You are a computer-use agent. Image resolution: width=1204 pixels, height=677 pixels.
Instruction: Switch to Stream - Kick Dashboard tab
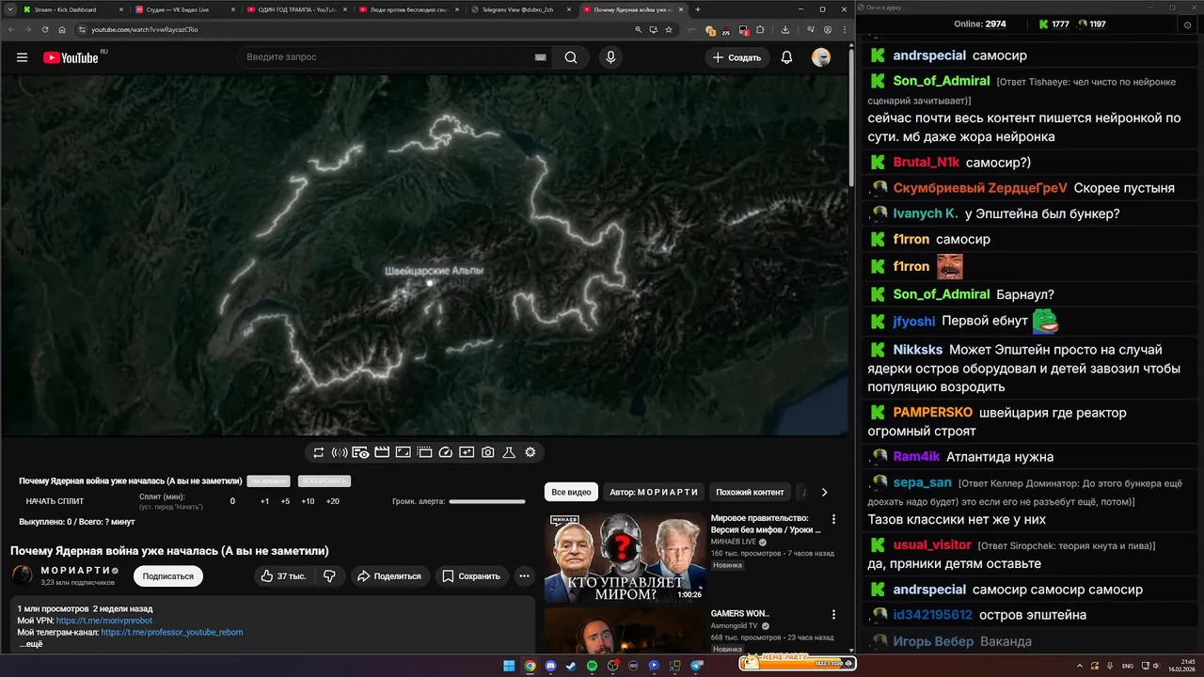pos(72,9)
